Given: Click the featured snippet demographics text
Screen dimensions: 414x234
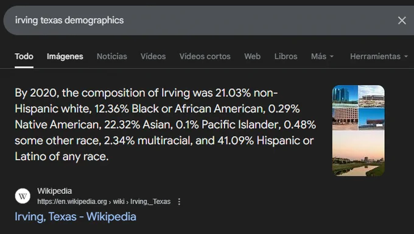Looking at the screenshot, I should (165, 124).
